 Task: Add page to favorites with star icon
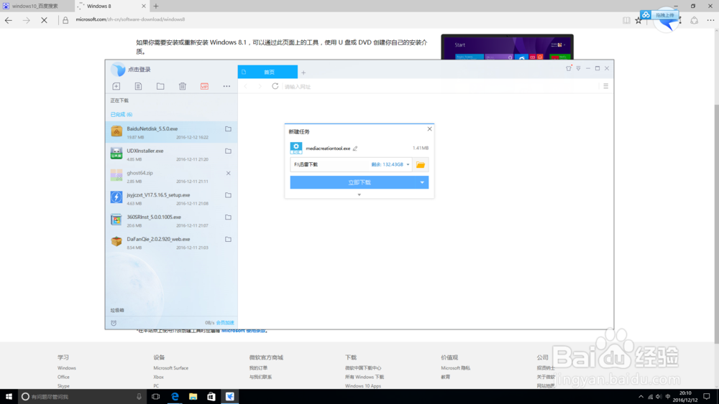(638, 20)
